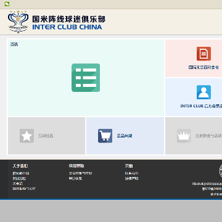222x222 pixels.
Task: Click the green window icon in title bar
Action: (x=7, y=4)
